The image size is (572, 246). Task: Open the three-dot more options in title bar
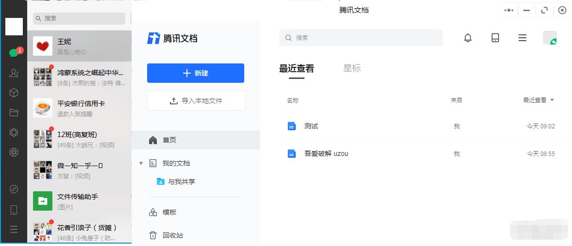(x=508, y=10)
